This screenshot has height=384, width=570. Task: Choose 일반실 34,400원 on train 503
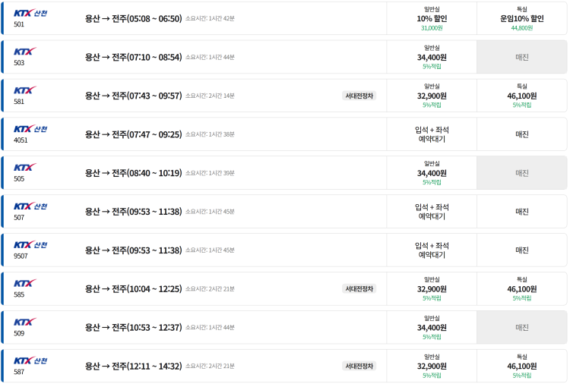[432, 57]
